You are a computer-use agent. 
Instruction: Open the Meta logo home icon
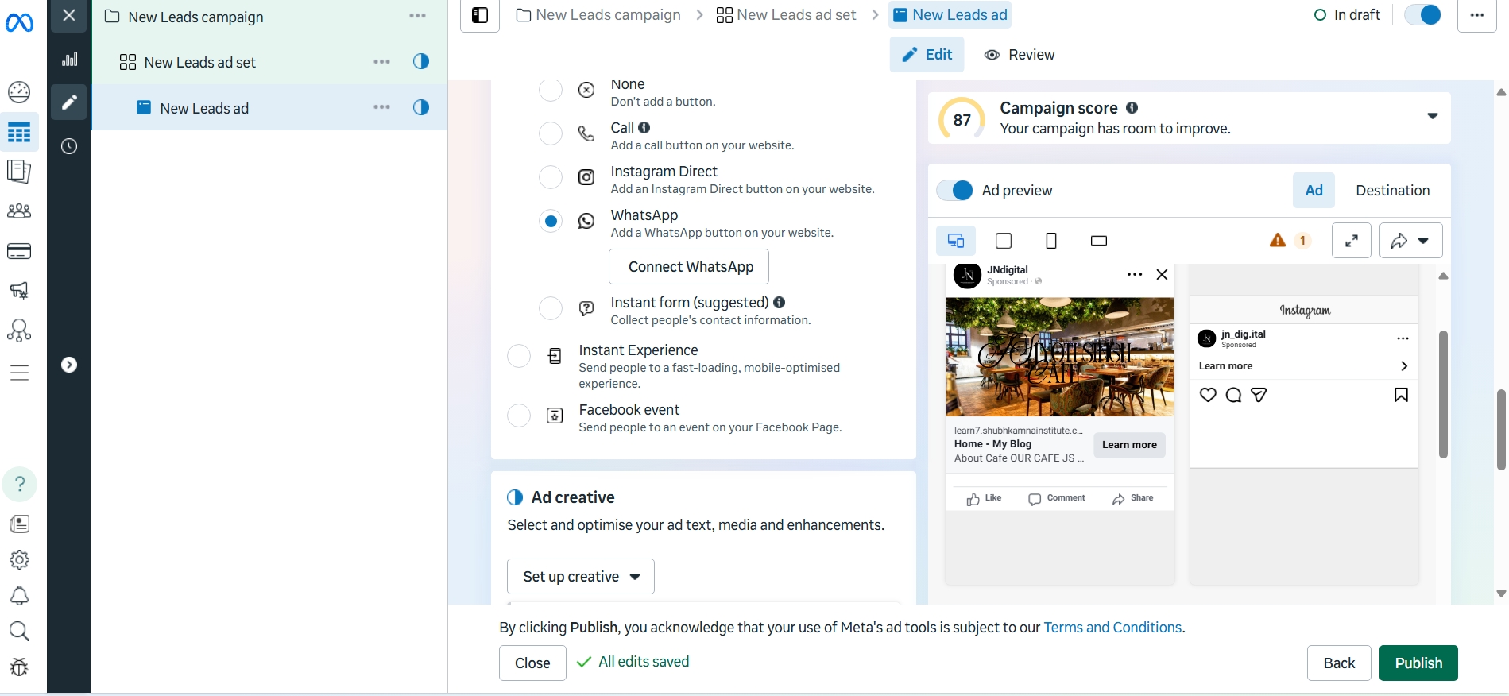pyautogui.click(x=19, y=23)
